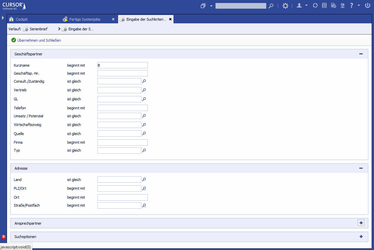Viewport: 374px width, 250px height.
Task: Click Serienbrief in the Verlauf breadcrumb
Action: point(38,29)
